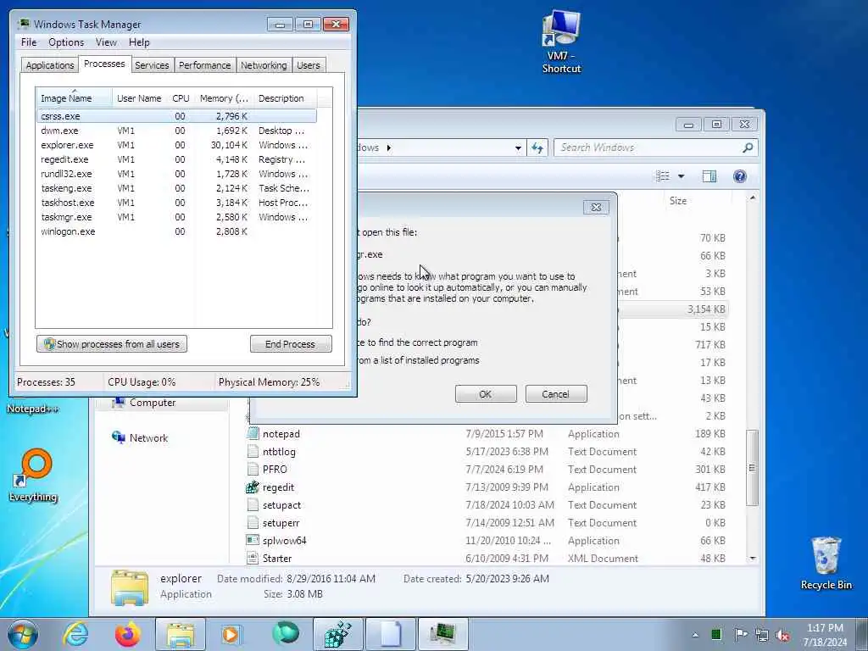Open Firefox from the taskbar
Image resolution: width=868 pixels, height=651 pixels.
pyautogui.click(x=127, y=634)
